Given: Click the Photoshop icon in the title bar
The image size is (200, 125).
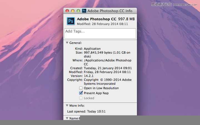Looking at the screenshot, I should click(x=84, y=11).
